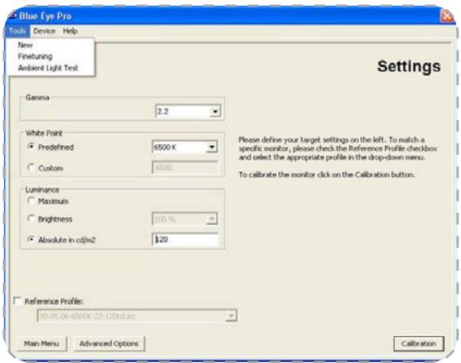Click the Absolute luminance 120 input field
461x363 pixels.
(185, 239)
